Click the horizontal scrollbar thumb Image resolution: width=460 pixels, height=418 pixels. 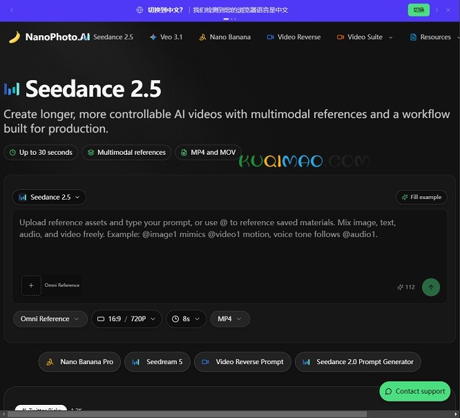pos(187,414)
